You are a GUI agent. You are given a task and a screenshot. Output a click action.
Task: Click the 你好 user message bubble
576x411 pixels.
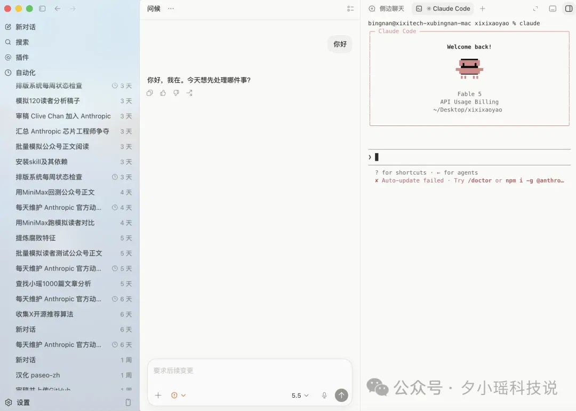coord(340,44)
